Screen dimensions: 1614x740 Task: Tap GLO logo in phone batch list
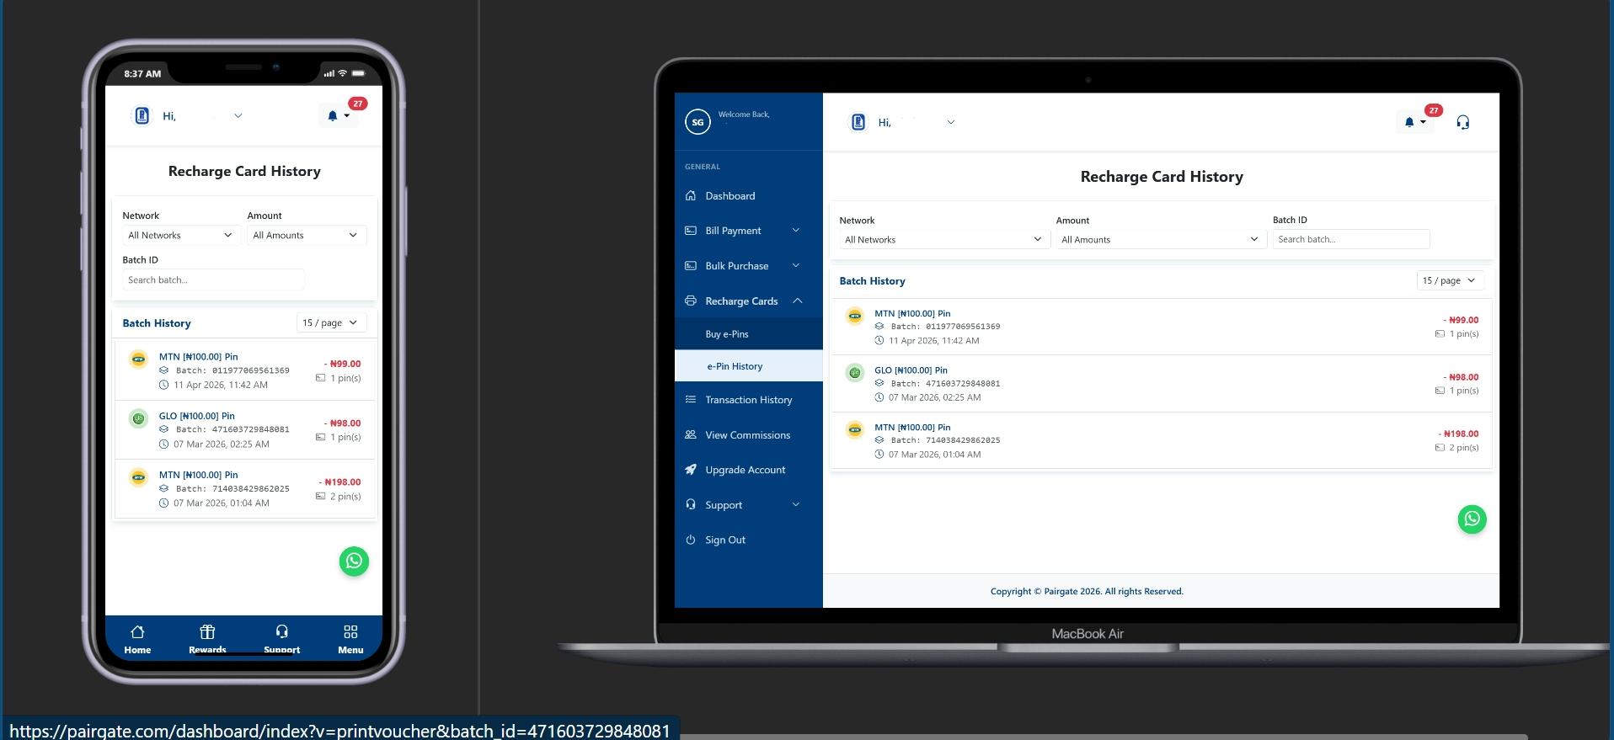139,418
